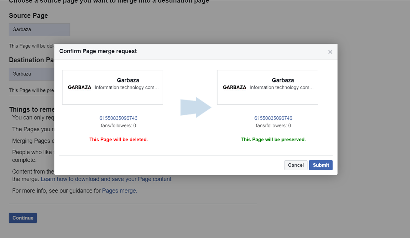Follow the Pages merge guidance link
This screenshot has height=238, width=410.
[x=119, y=191]
